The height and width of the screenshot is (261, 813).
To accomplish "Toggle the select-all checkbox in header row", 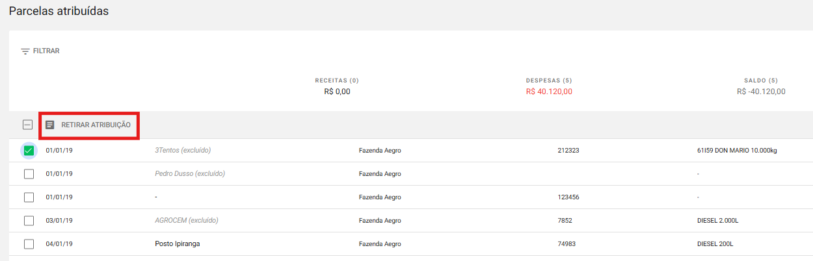I will [28, 125].
